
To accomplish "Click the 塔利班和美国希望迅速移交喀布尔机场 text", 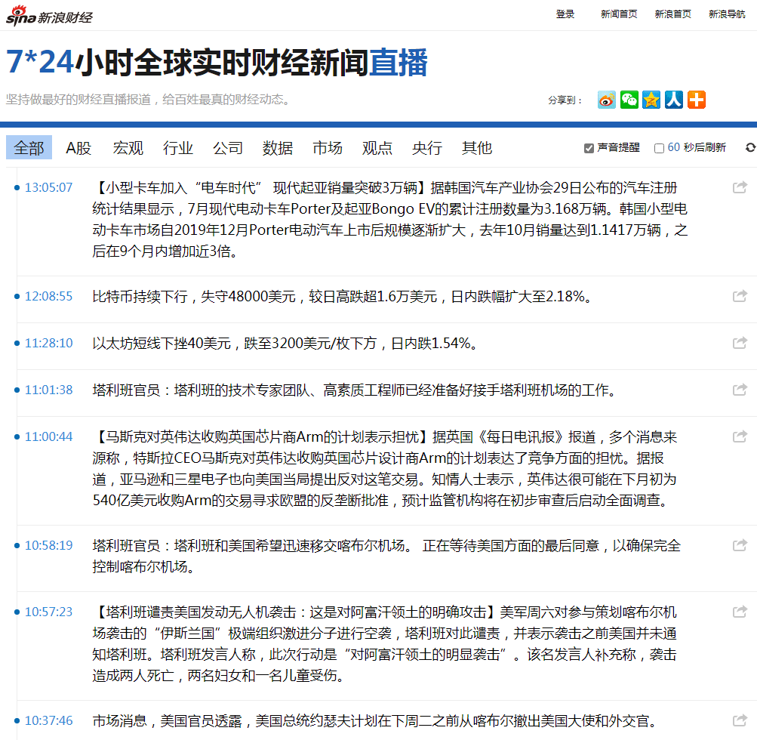I will pyautogui.click(x=386, y=556).
